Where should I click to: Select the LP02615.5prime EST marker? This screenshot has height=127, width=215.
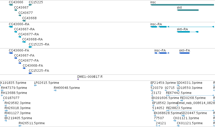36,85
